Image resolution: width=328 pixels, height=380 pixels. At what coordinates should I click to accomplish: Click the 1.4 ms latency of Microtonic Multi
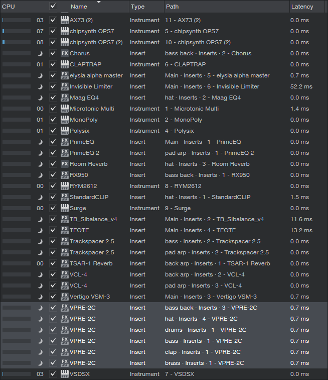tap(299, 109)
